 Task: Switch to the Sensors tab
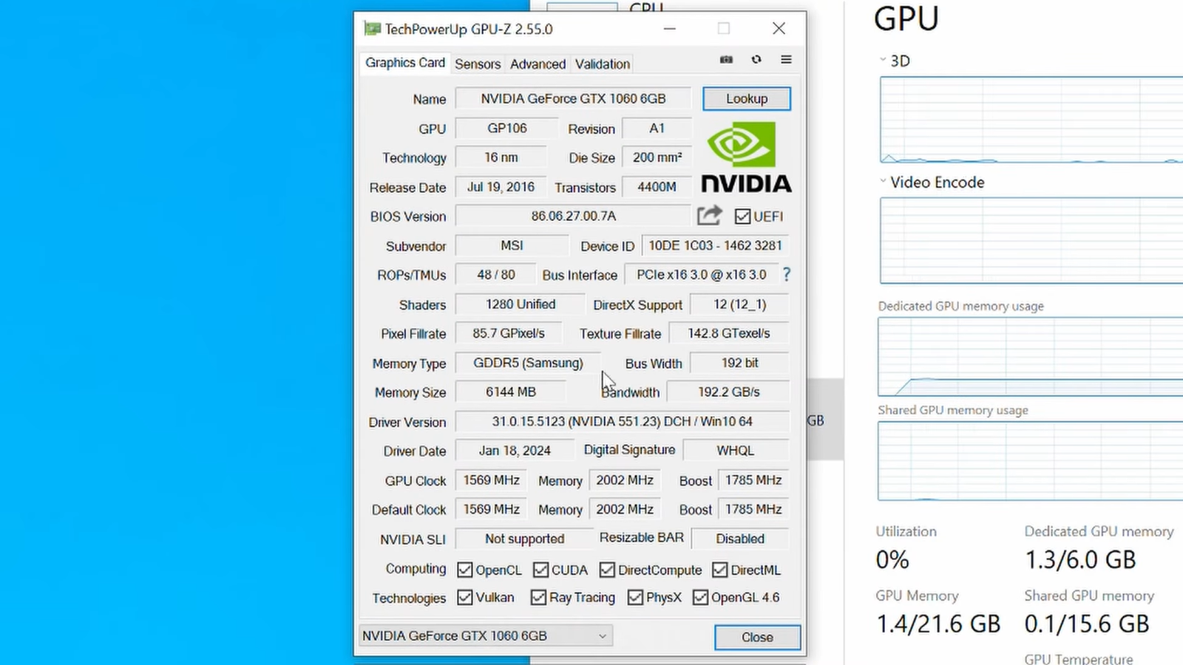[x=478, y=64]
